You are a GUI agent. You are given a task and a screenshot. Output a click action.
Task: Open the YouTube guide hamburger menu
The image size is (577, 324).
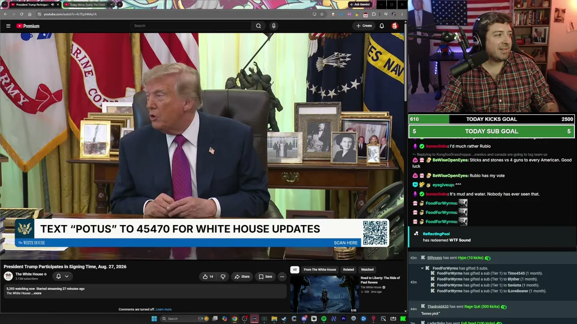tap(8, 26)
